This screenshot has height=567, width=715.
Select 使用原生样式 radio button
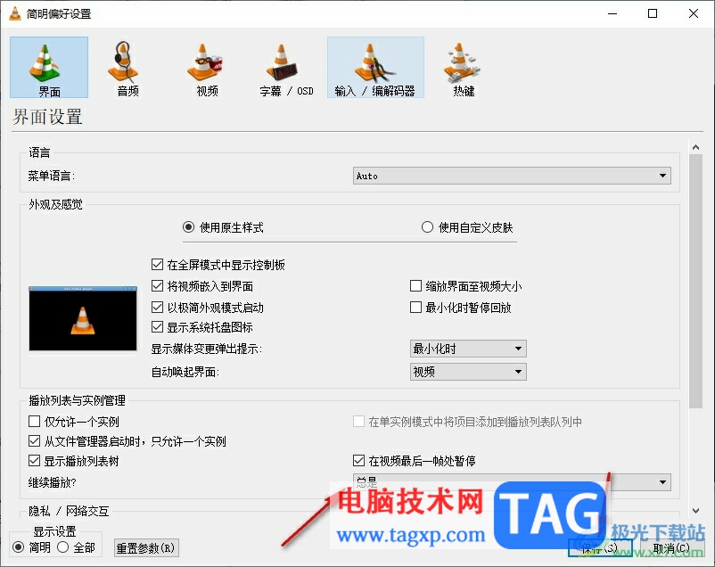click(x=223, y=227)
